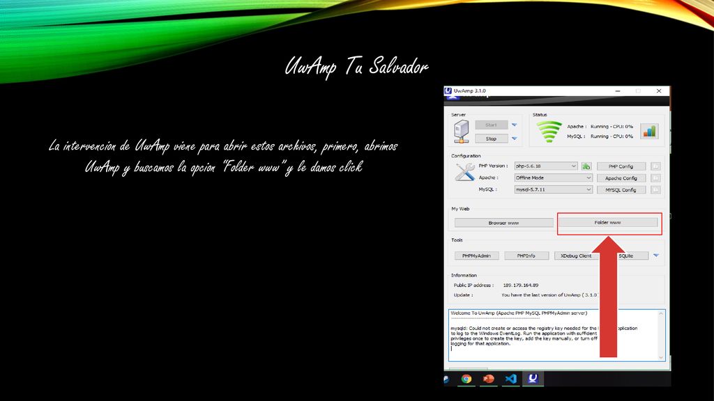Open Google Chrome from the taskbar
This screenshot has width=714, height=401.
[466, 379]
